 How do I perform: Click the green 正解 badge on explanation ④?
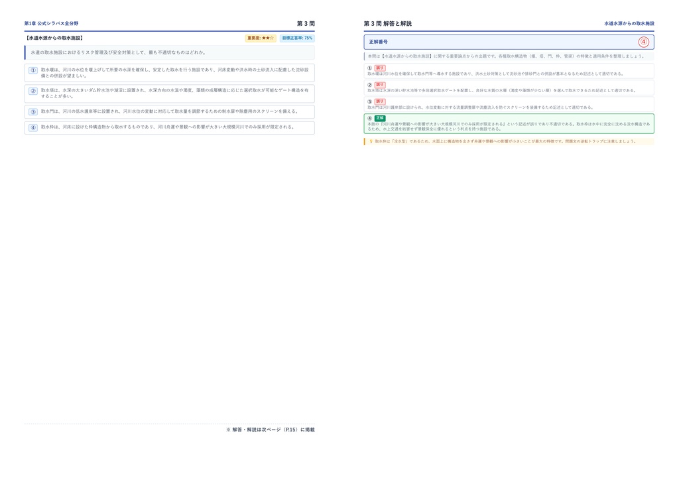[x=380, y=118]
